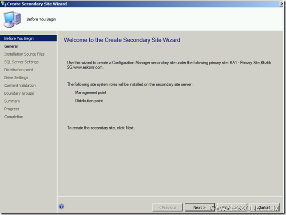Click the computer icon in wizard header
The height and width of the screenshot is (215, 286).
(12, 19)
